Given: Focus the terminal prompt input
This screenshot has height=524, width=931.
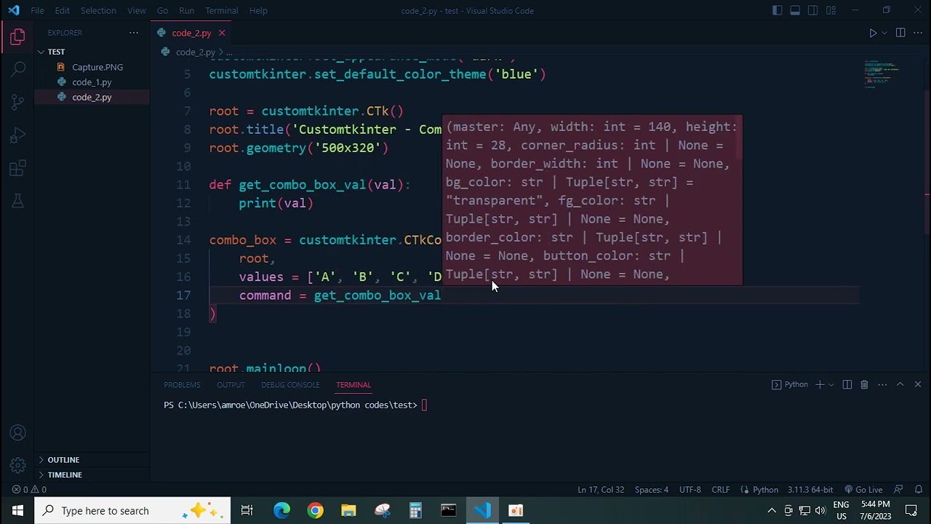Looking at the screenshot, I should tap(424, 405).
